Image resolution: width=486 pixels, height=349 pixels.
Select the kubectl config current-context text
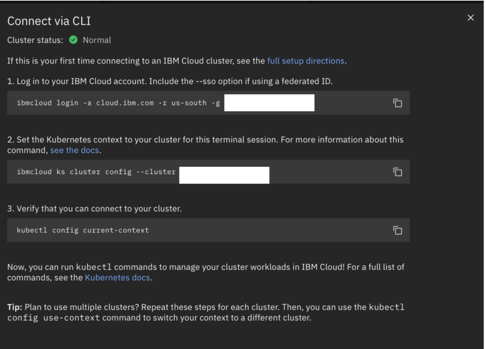tap(83, 230)
